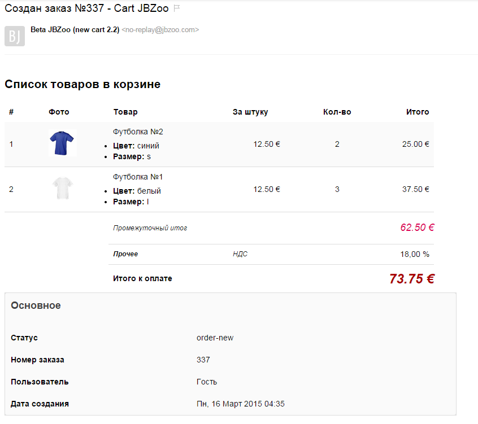Click the order number 337 value
The height and width of the screenshot is (424, 478).
click(x=203, y=360)
